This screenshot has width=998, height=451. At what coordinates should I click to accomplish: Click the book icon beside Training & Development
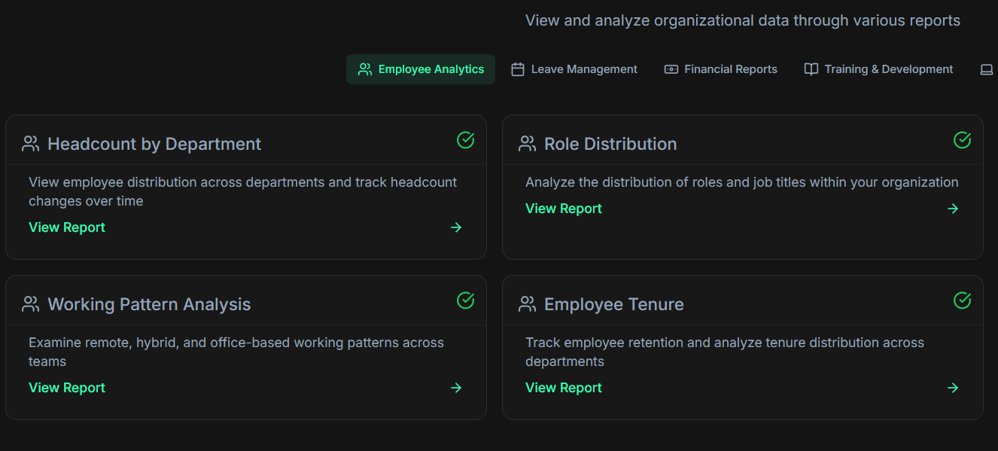(x=810, y=69)
